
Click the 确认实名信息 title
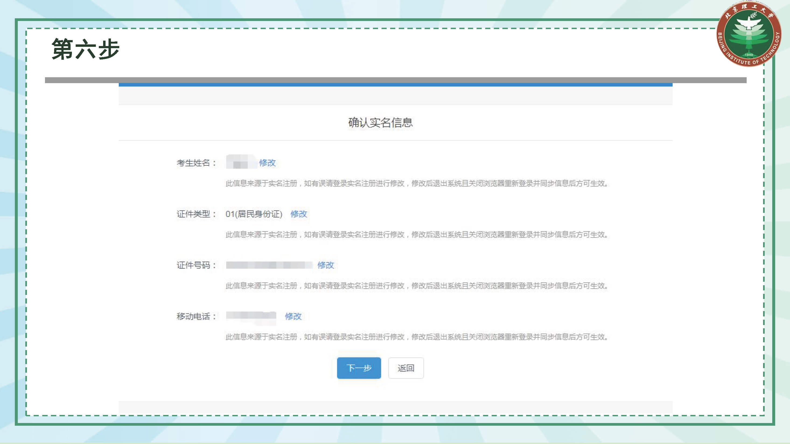pyautogui.click(x=380, y=122)
